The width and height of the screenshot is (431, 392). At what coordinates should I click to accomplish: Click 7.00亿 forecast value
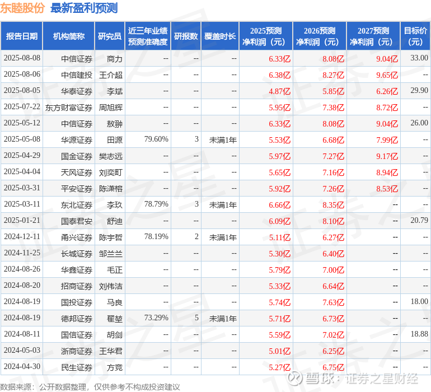(x=334, y=270)
